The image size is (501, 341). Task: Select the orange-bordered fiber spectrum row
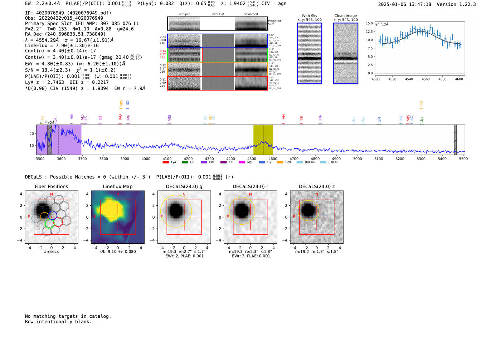(217, 69)
